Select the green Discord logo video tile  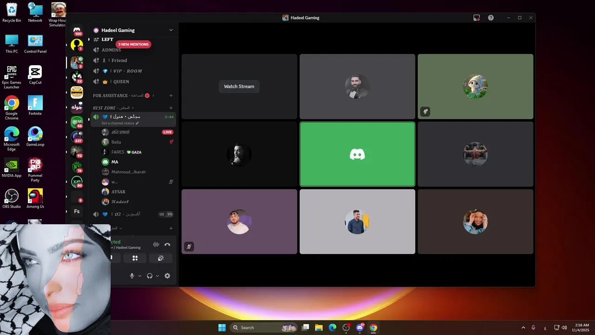coord(357,154)
